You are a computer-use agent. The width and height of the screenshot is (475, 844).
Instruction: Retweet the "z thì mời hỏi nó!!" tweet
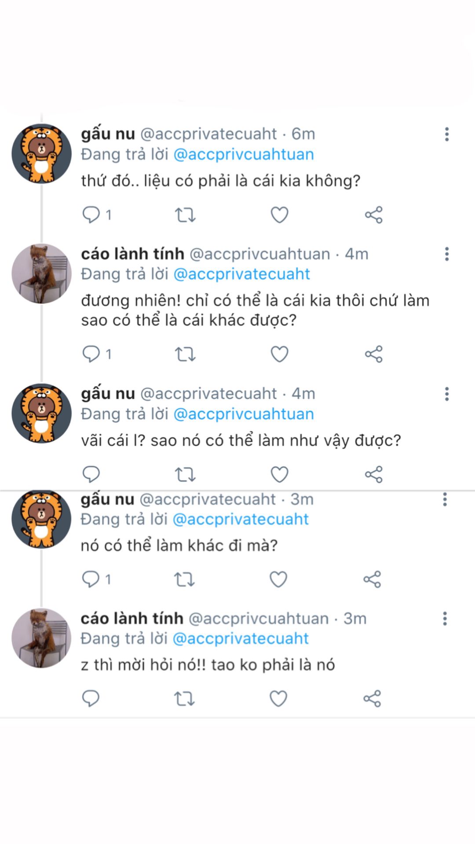click(184, 699)
